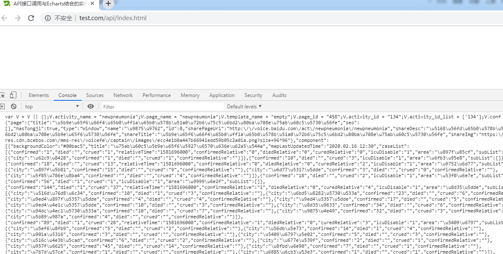Go back to previous page
The width and height of the screenshot is (503, 254).
(x=4, y=18)
